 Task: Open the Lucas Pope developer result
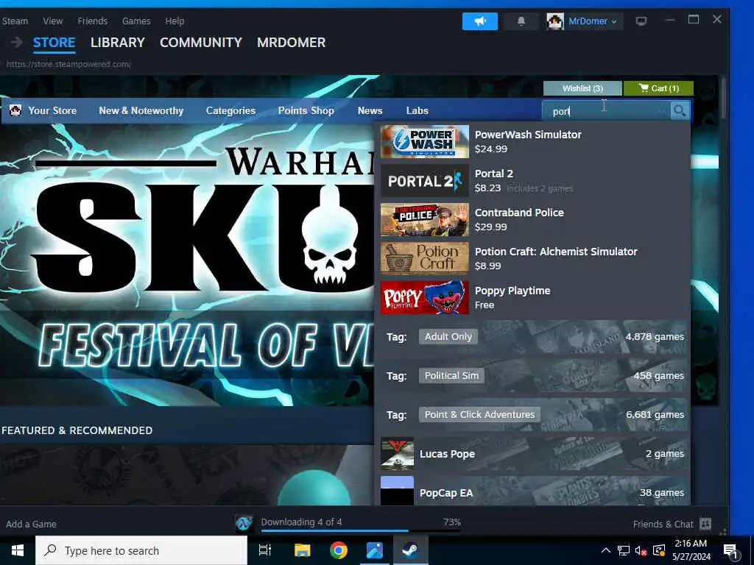(x=532, y=453)
